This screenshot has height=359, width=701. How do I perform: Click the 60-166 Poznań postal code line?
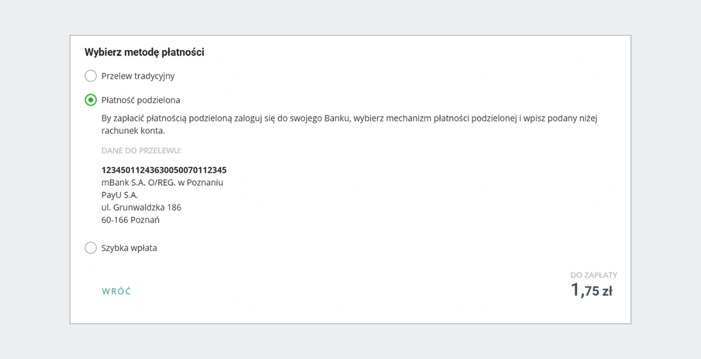(130, 220)
